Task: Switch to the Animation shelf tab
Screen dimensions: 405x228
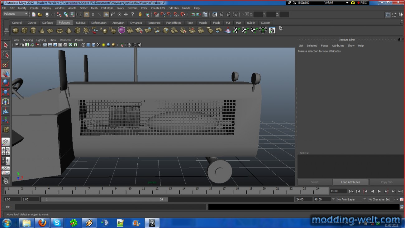Action: (118, 23)
